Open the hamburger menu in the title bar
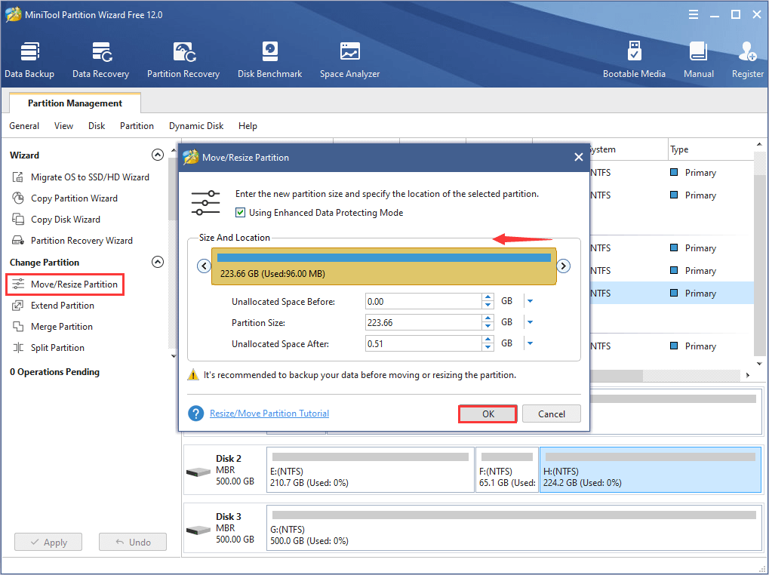 click(x=694, y=14)
